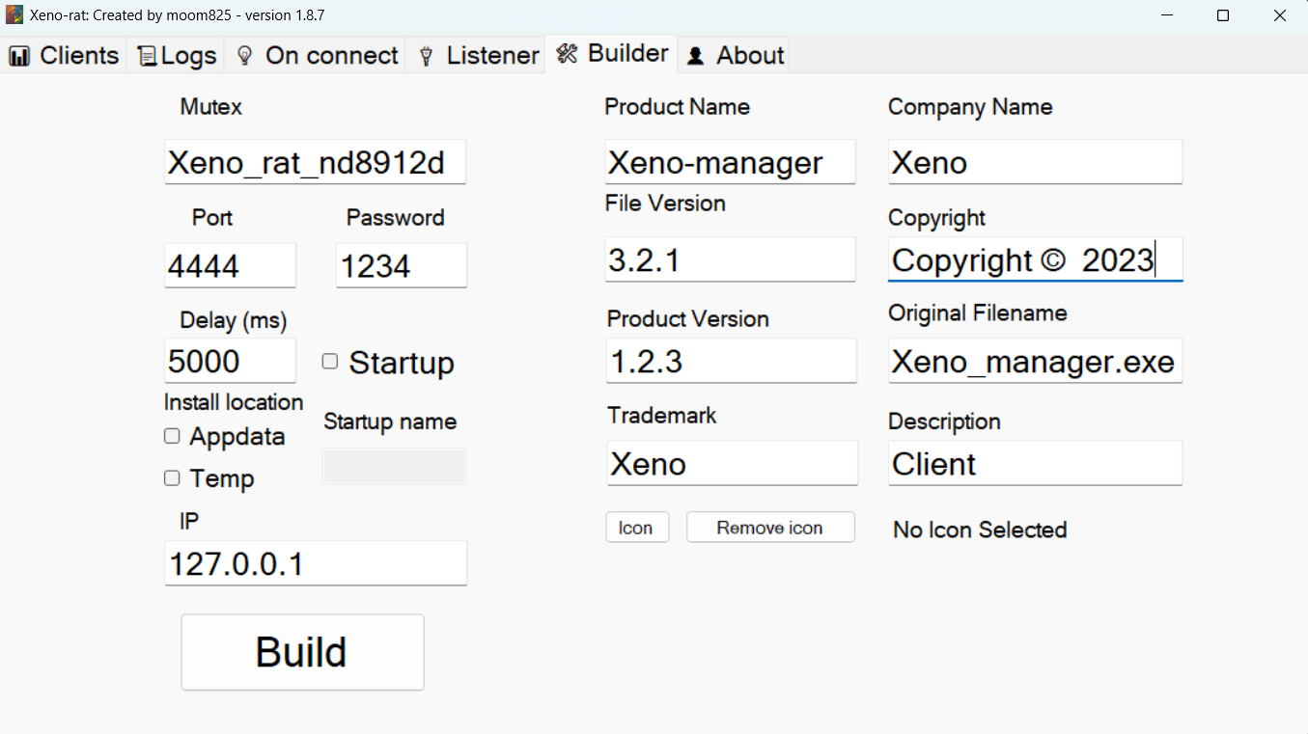1308x734 pixels.
Task: Enable the Startup checkbox
Action: pyautogui.click(x=329, y=361)
